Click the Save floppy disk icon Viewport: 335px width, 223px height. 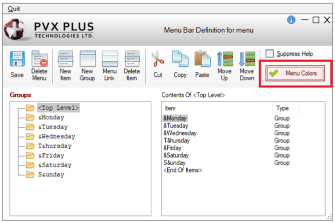click(18, 59)
